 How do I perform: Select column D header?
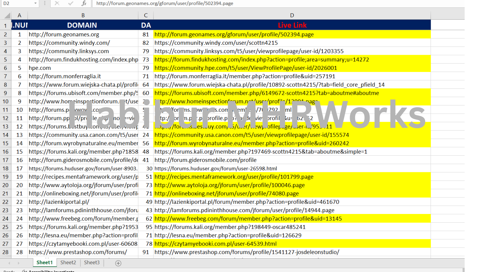292,15
